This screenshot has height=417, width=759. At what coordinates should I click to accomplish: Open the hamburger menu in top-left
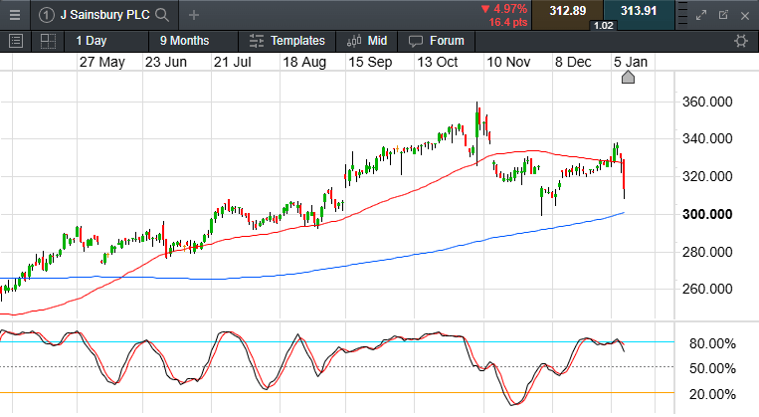click(x=15, y=15)
